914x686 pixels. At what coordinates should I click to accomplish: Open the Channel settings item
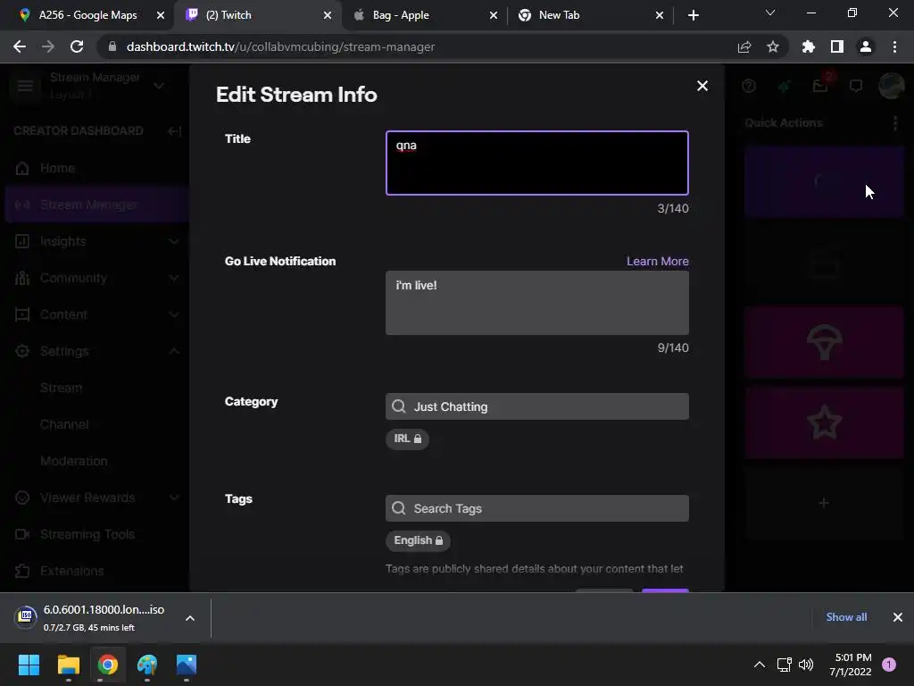[x=64, y=424]
